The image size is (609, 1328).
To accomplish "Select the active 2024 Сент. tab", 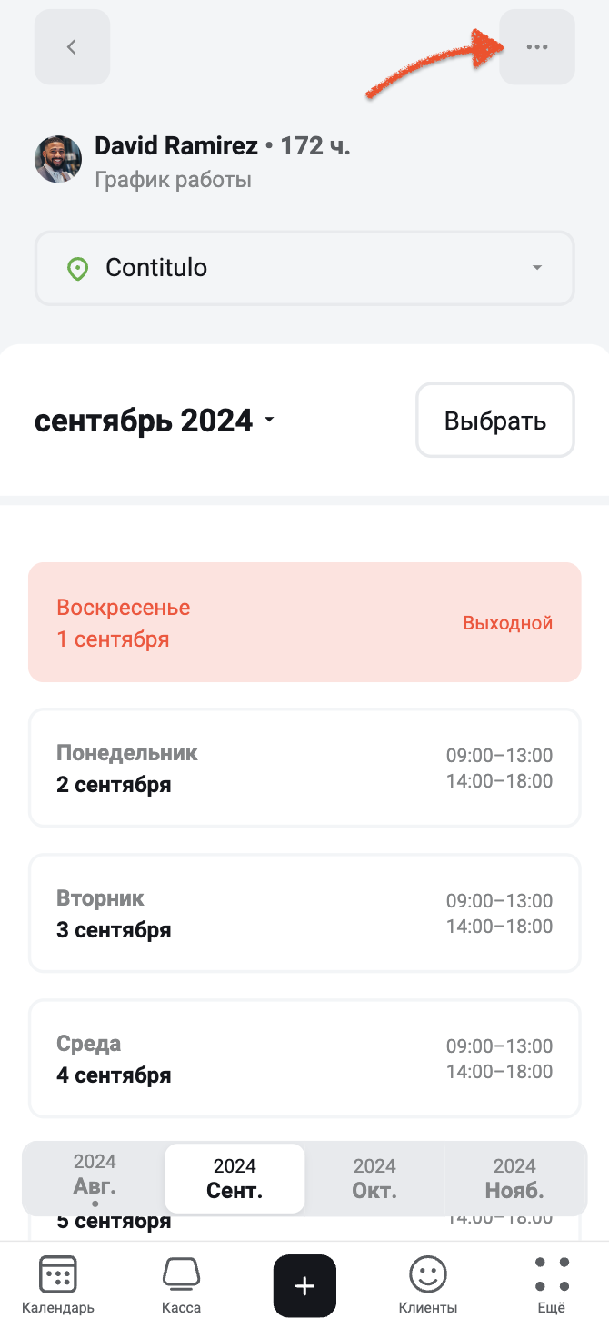I will pyautogui.click(x=235, y=1178).
